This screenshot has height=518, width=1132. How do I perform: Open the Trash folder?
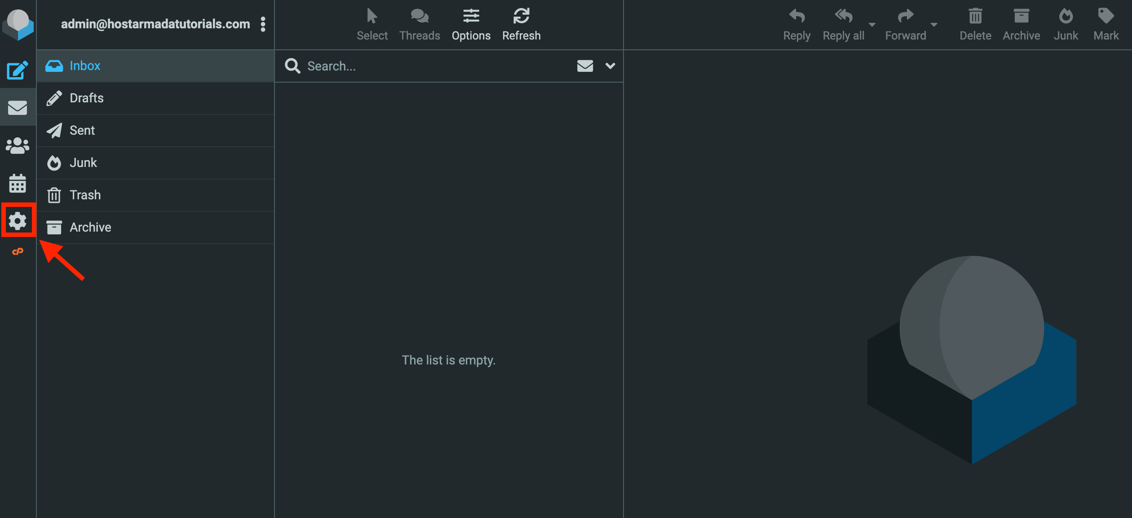[x=155, y=195]
